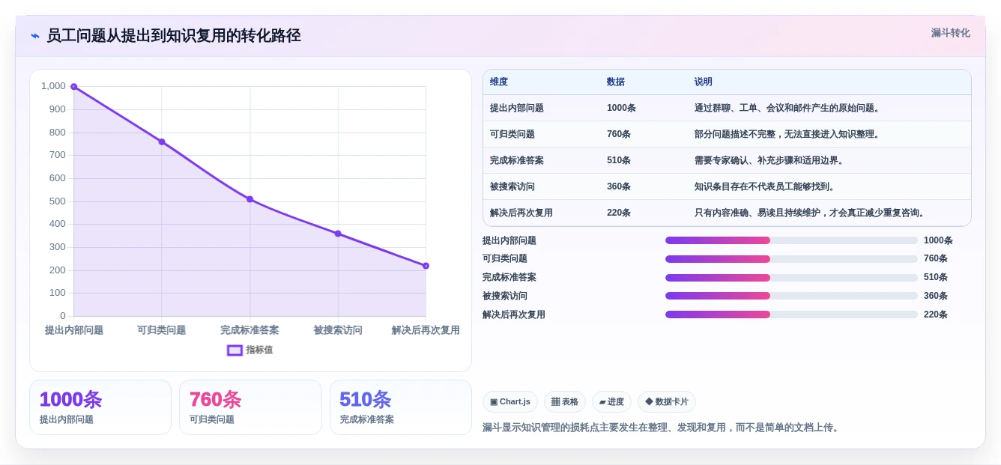This screenshot has width=1001, height=465.
Task: Click description 知识条目存在不代表员工能够找到
Action: coord(764,186)
